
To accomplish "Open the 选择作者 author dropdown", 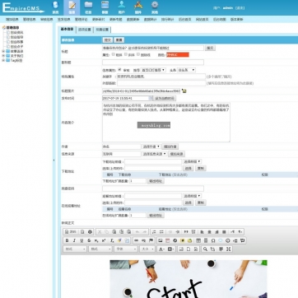I will pos(151,147).
